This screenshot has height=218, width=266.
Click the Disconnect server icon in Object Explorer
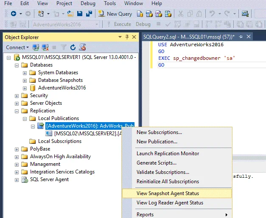coord(44,47)
